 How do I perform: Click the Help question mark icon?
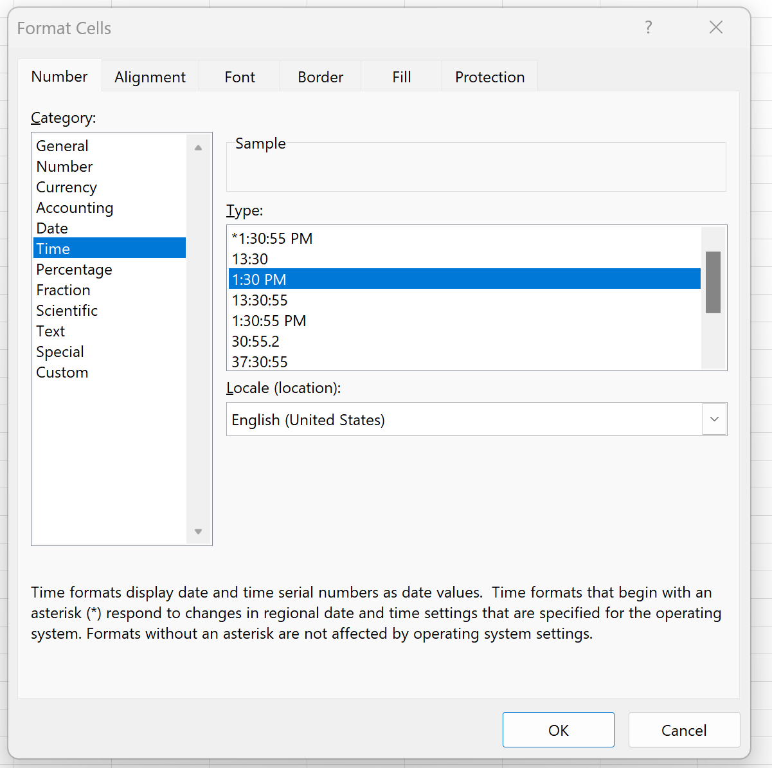point(648,28)
